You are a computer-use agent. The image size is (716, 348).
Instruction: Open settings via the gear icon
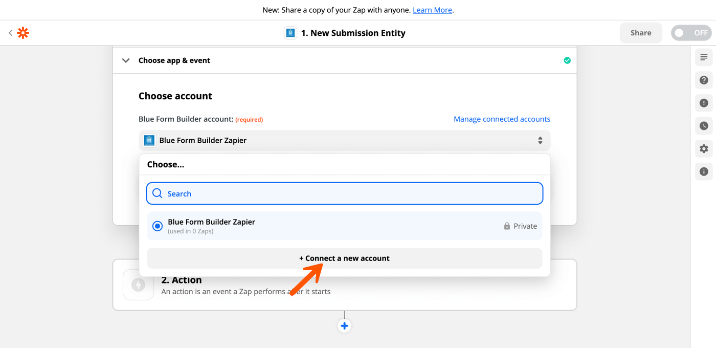click(x=703, y=148)
